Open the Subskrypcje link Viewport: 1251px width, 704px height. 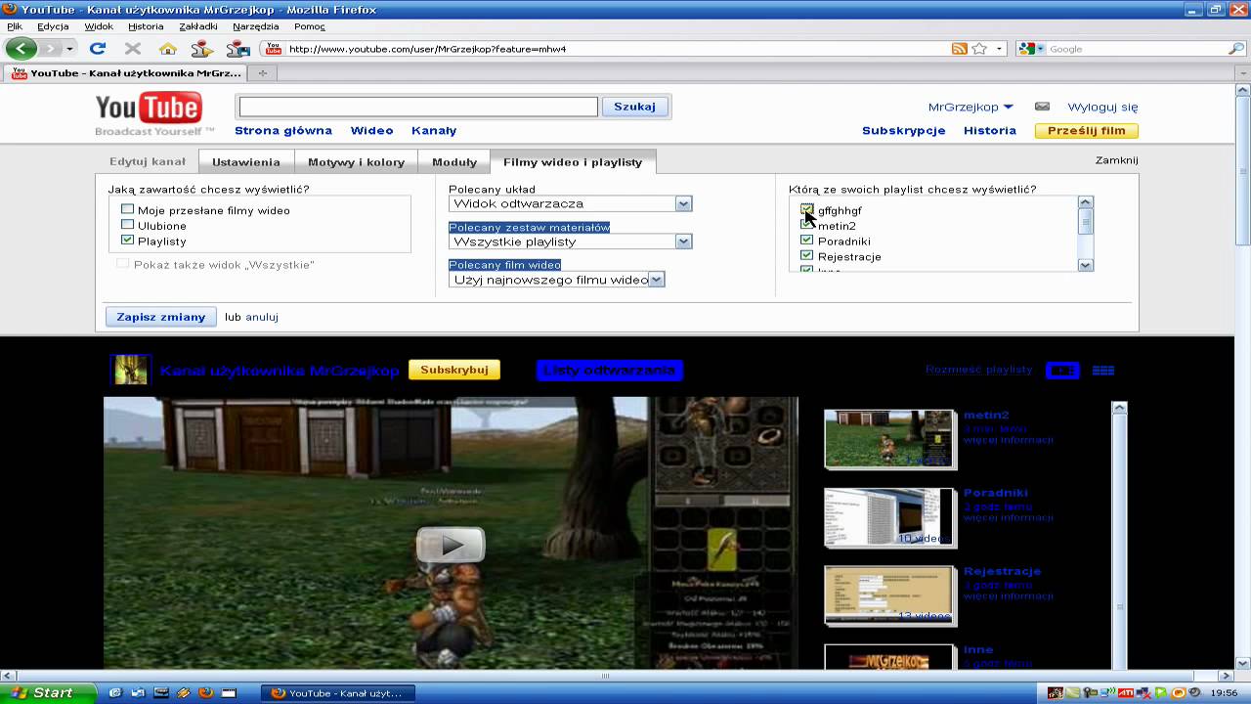[904, 130]
